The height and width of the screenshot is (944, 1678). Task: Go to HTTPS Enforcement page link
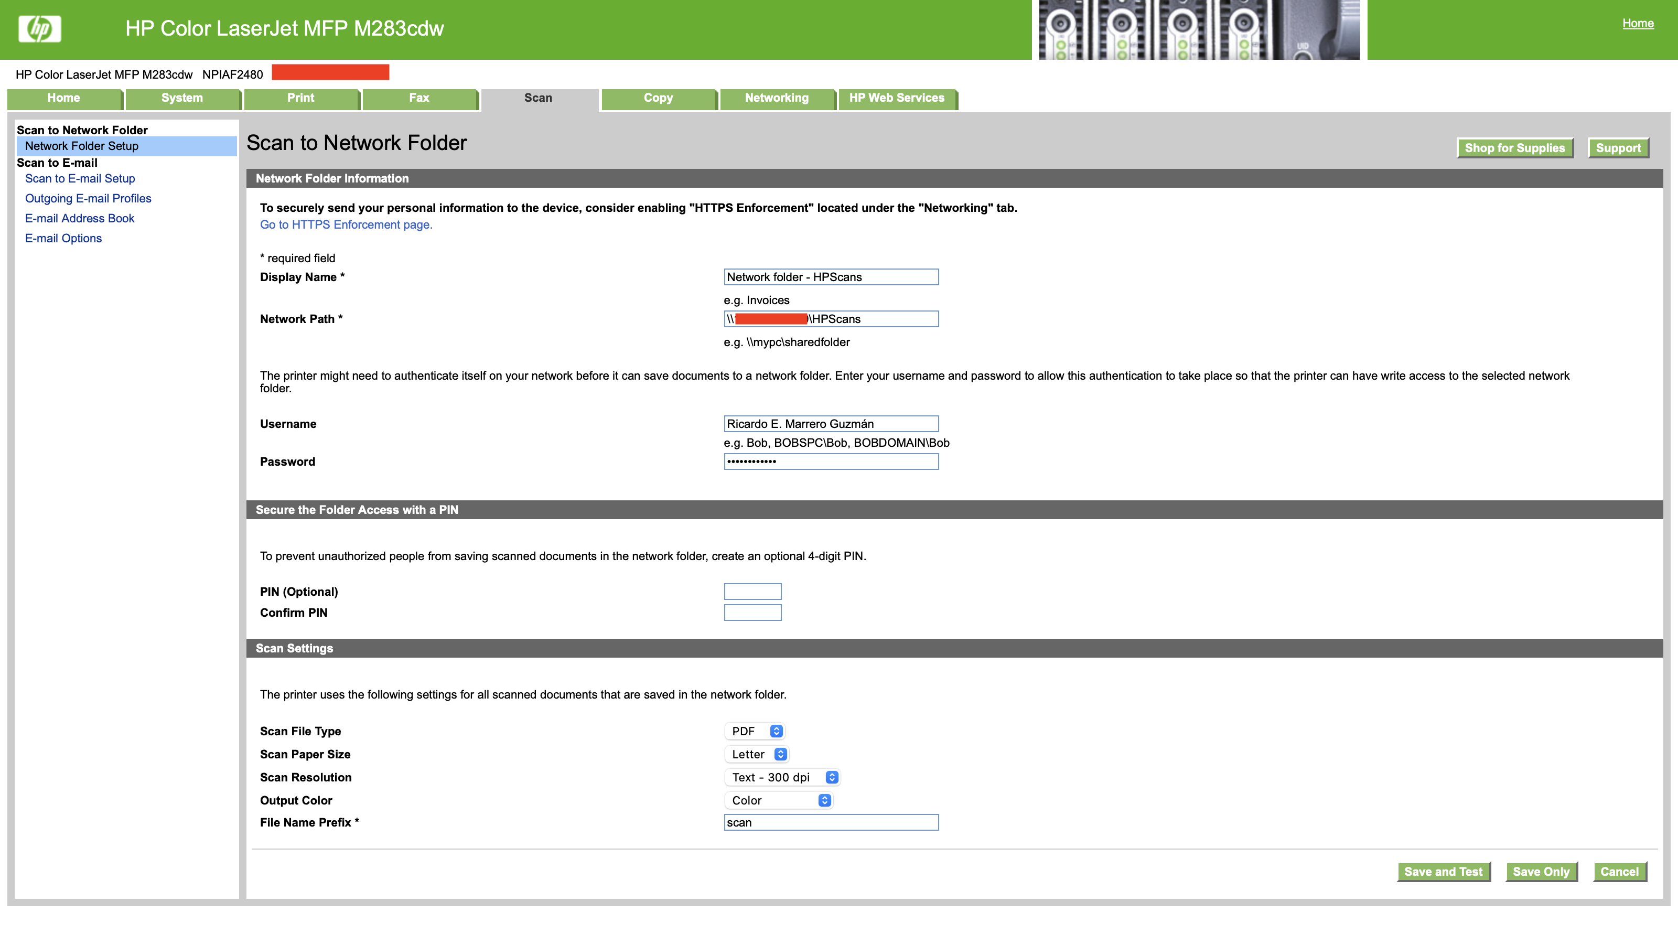[346, 225]
